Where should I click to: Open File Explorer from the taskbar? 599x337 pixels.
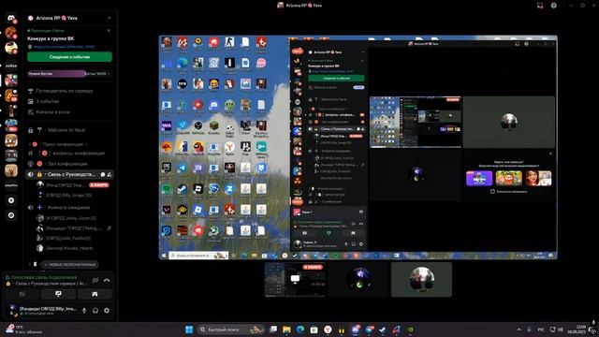[x=286, y=330]
